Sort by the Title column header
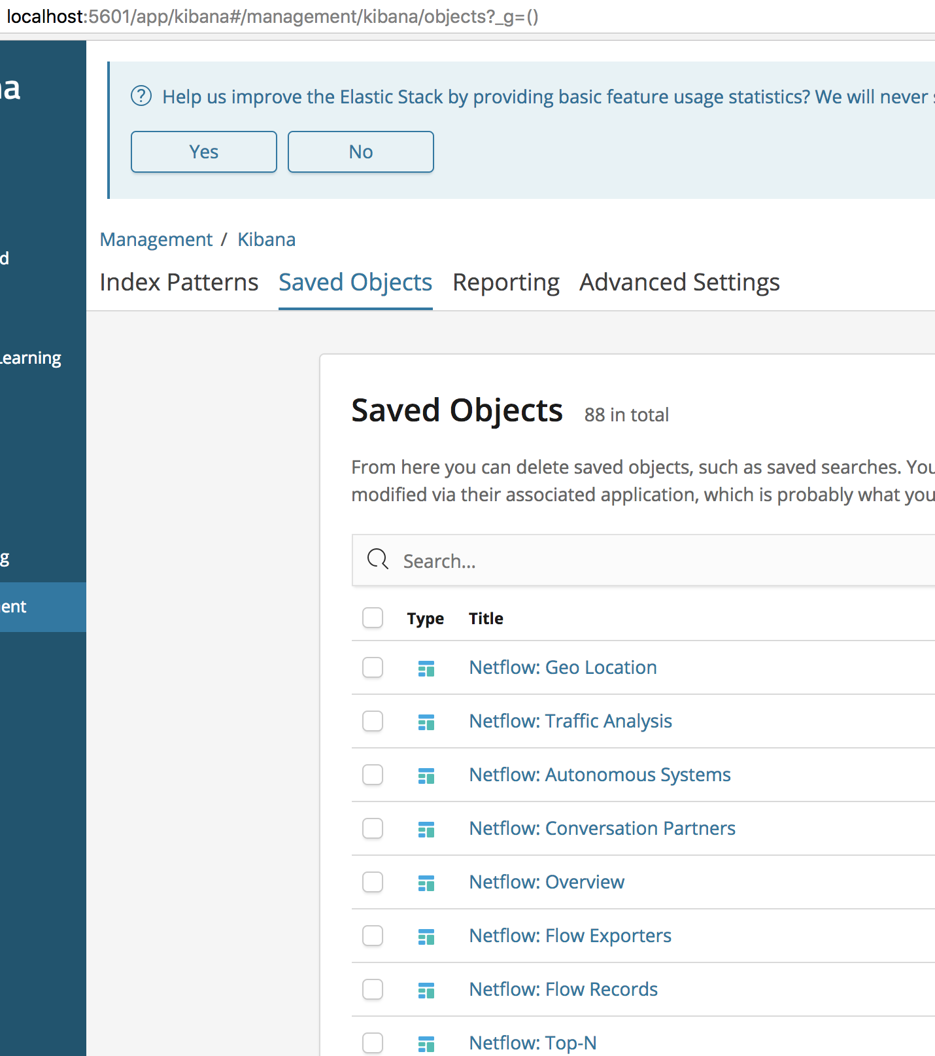 click(486, 618)
